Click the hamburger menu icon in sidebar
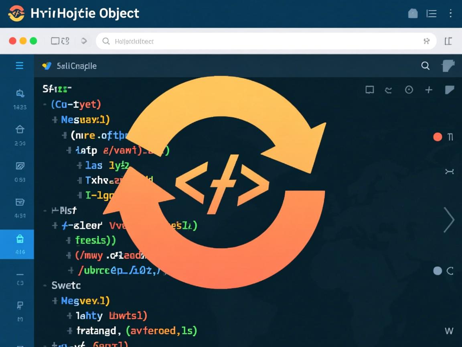 tap(19, 66)
